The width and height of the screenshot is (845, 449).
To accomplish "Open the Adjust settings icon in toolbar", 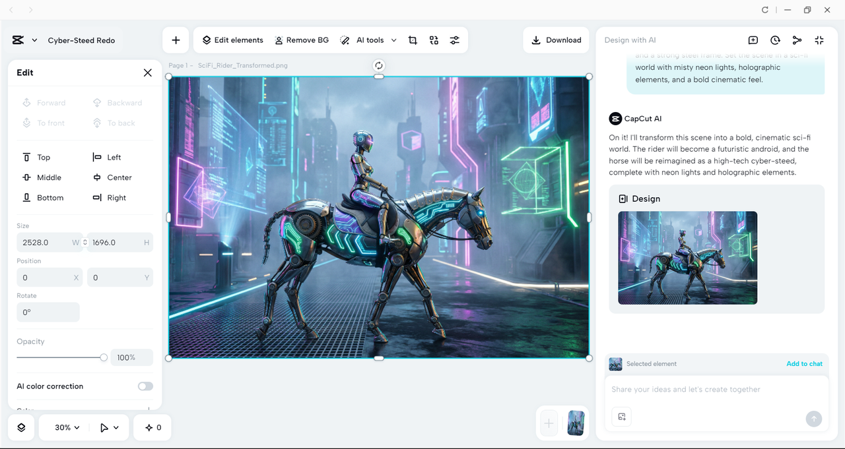I will click(x=454, y=40).
